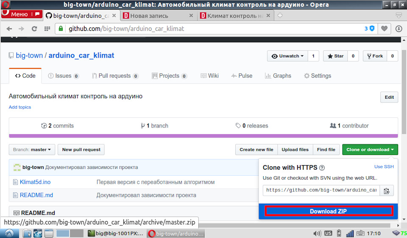Open the big-town owner link
The width and height of the screenshot is (407, 238).
click(29, 55)
